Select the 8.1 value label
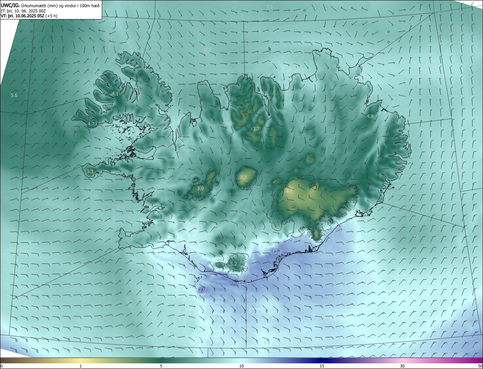 (207, 50)
